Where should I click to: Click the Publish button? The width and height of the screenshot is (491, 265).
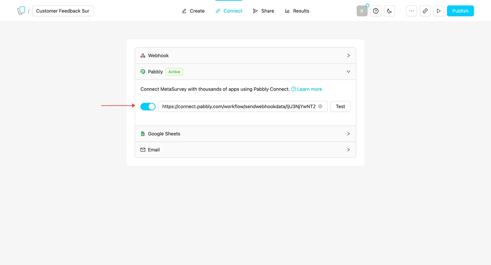[460, 11]
